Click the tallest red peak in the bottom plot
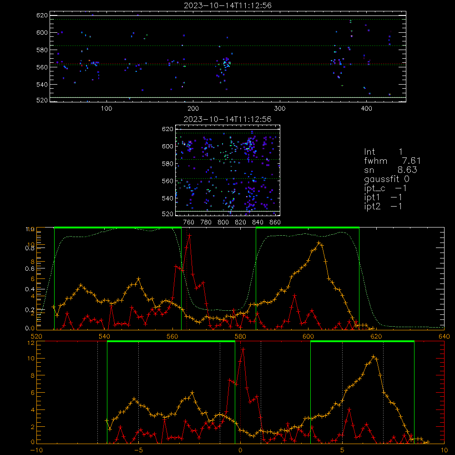Viewport: 455px width, 455px height. [243, 349]
